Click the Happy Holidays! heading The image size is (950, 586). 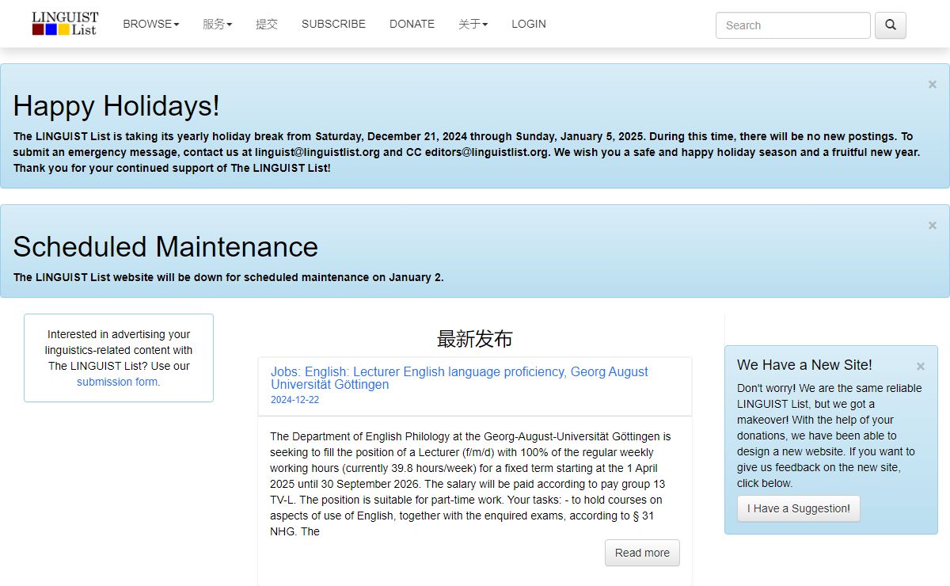pyautogui.click(x=116, y=106)
